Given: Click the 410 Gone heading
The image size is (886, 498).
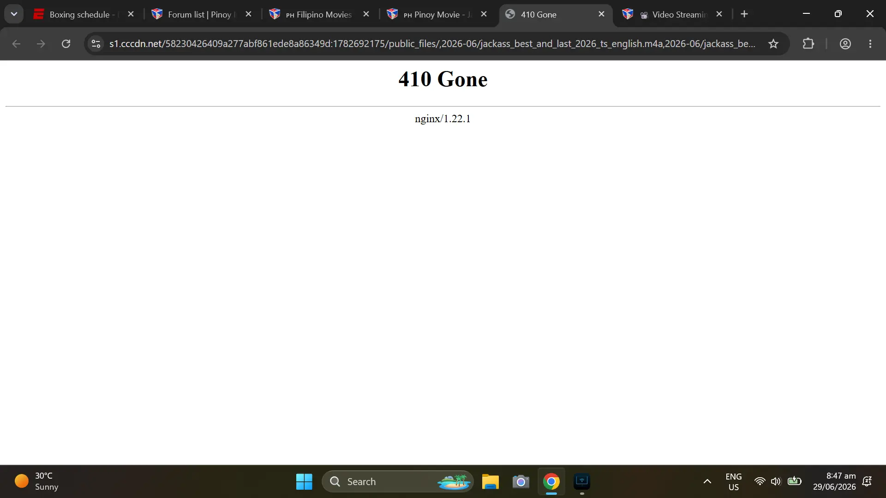Looking at the screenshot, I should (x=443, y=79).
